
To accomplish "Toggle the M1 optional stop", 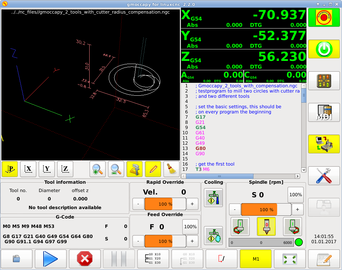I will pyautogui.click(x=256, y=259).
